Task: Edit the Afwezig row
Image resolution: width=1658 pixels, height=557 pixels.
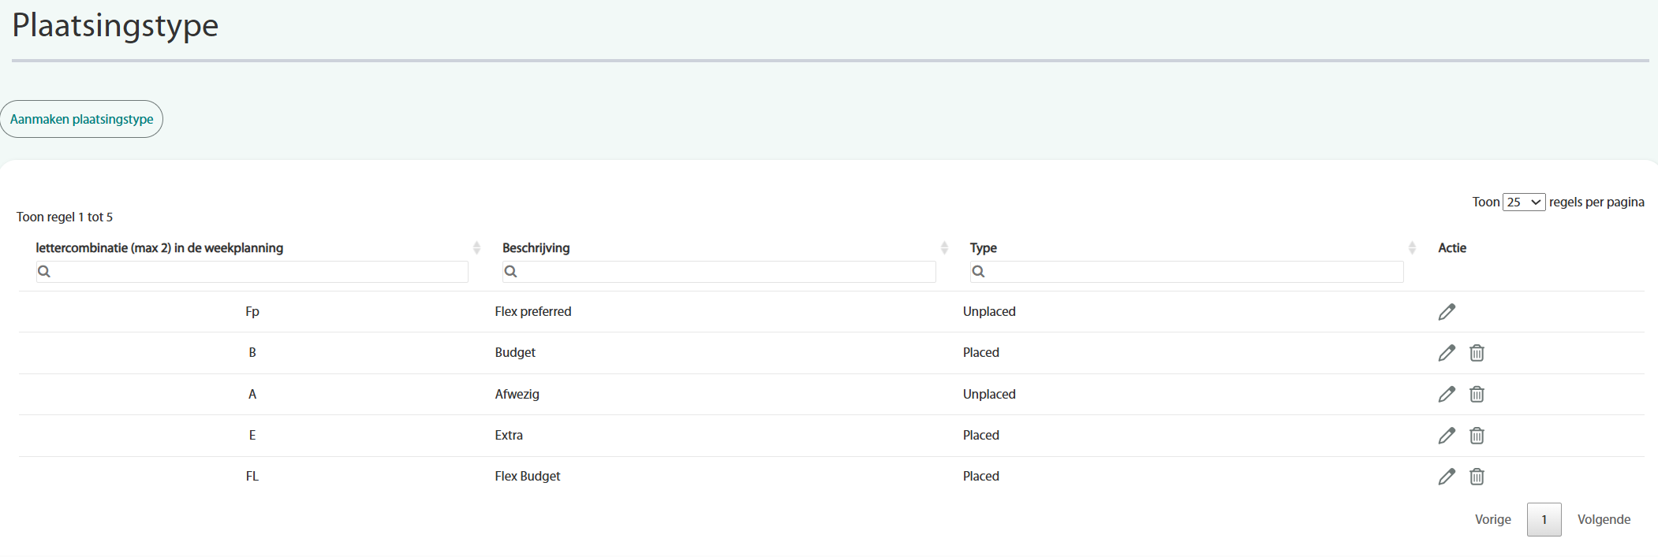Action: [1446, 394]
